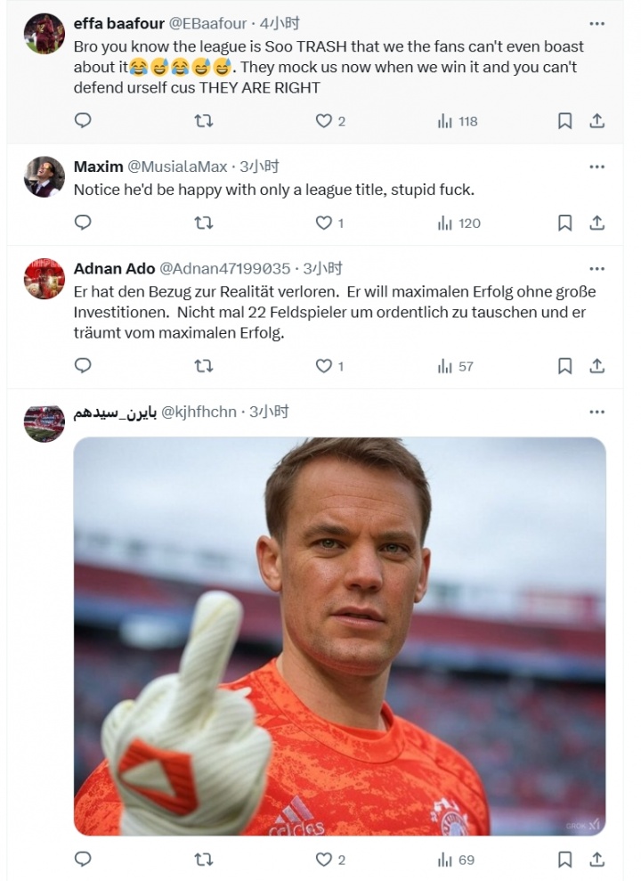View analytics showing 69 views
This screenshot has width=641, height=881.
coord(456,860)
